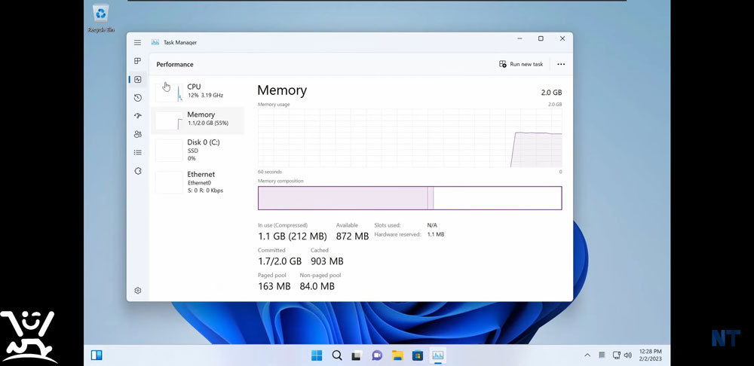Viewport: 754px width, 366px height.
Task: Open the Services sidebar icon
Action: click(138, 171)
